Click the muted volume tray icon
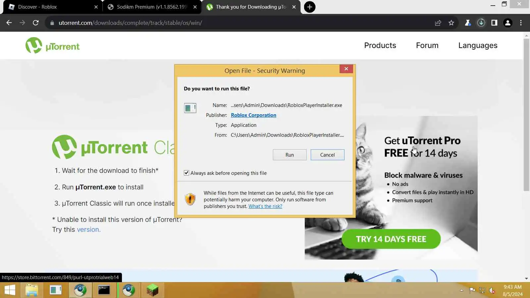This screenshot has height=298, width=530. (x=492, y=290)
